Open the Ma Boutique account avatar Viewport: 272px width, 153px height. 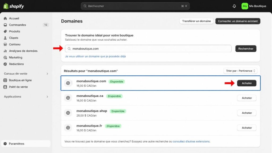245,6
